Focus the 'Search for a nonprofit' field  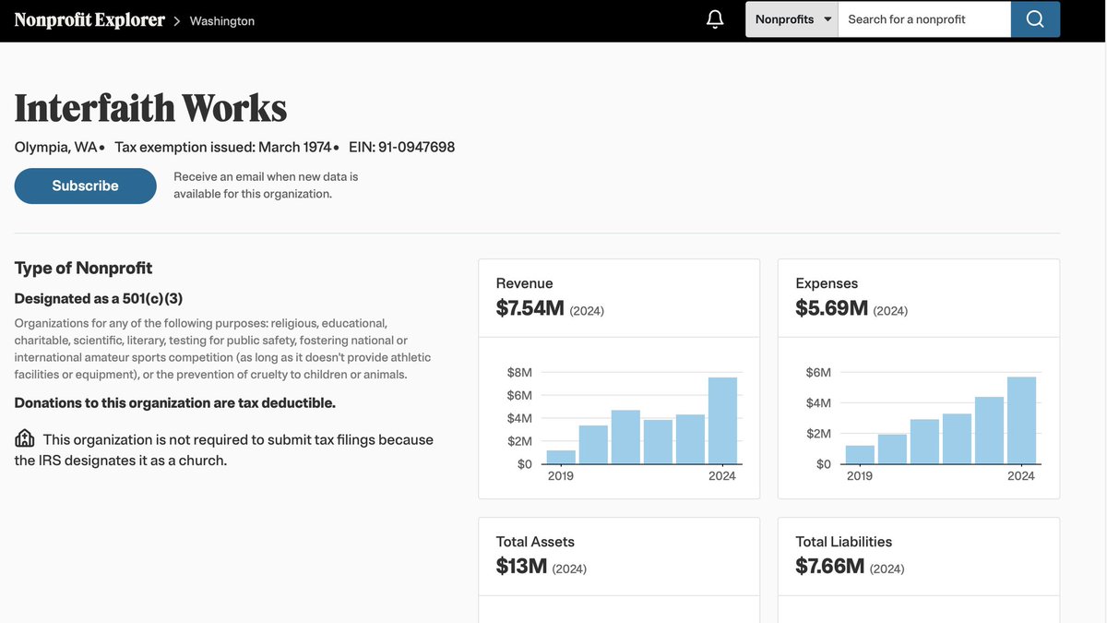point(924,19)
